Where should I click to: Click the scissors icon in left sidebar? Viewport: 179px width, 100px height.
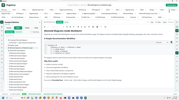point(2,55)
